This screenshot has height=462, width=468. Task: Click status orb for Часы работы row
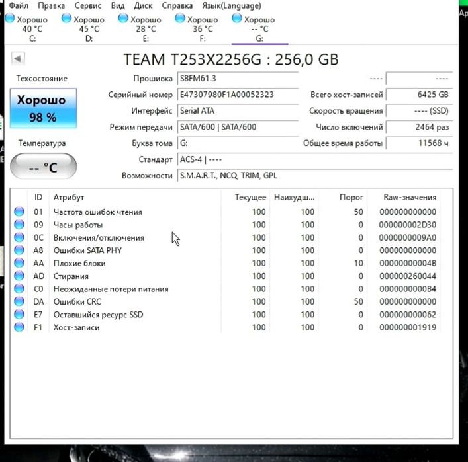pyautogui.click(x=19, y=224)
